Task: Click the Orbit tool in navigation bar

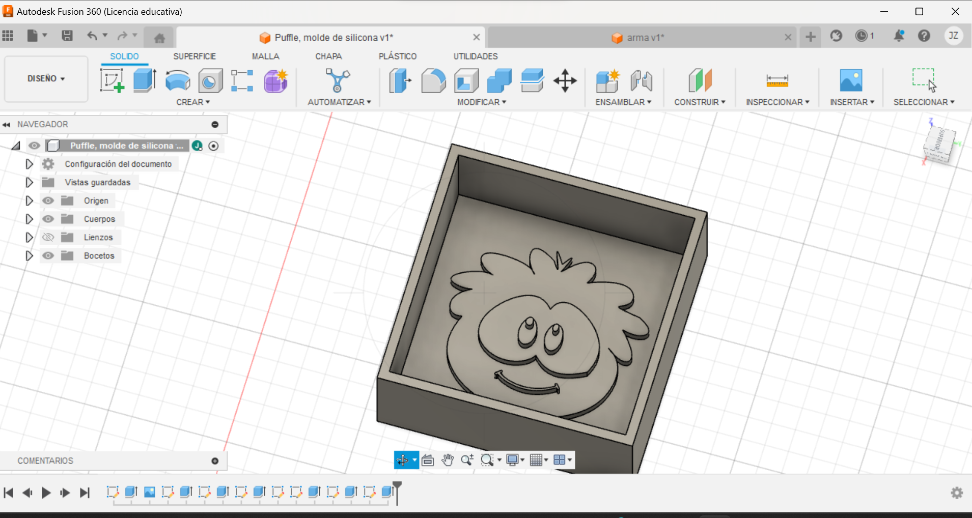Action: [x=403, y=460]
